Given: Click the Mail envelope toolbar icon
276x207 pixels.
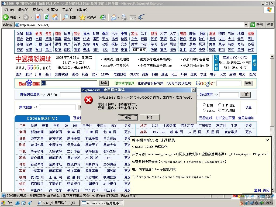Looking at the screenshot, I should click(114, 17).
